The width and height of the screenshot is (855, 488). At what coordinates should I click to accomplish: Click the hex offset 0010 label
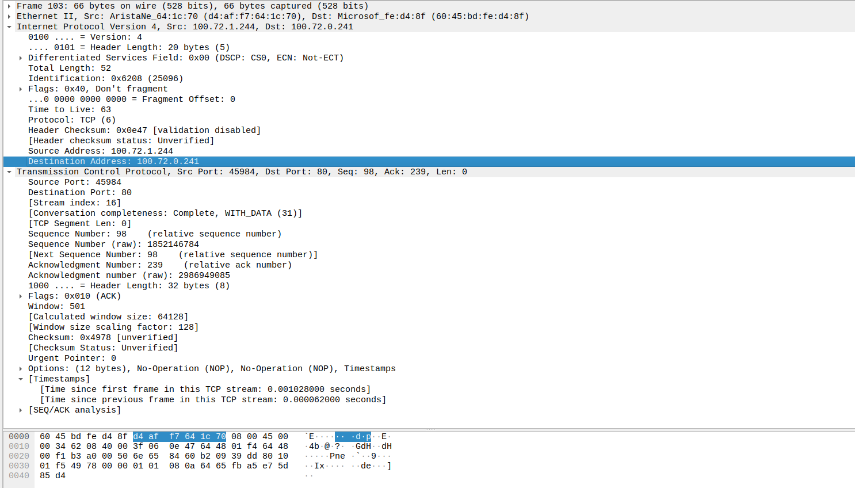[19, 446]
